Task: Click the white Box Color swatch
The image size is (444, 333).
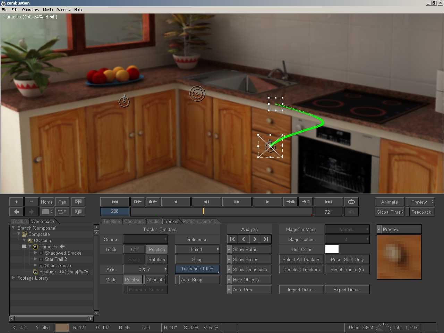Action: (332, 249)
